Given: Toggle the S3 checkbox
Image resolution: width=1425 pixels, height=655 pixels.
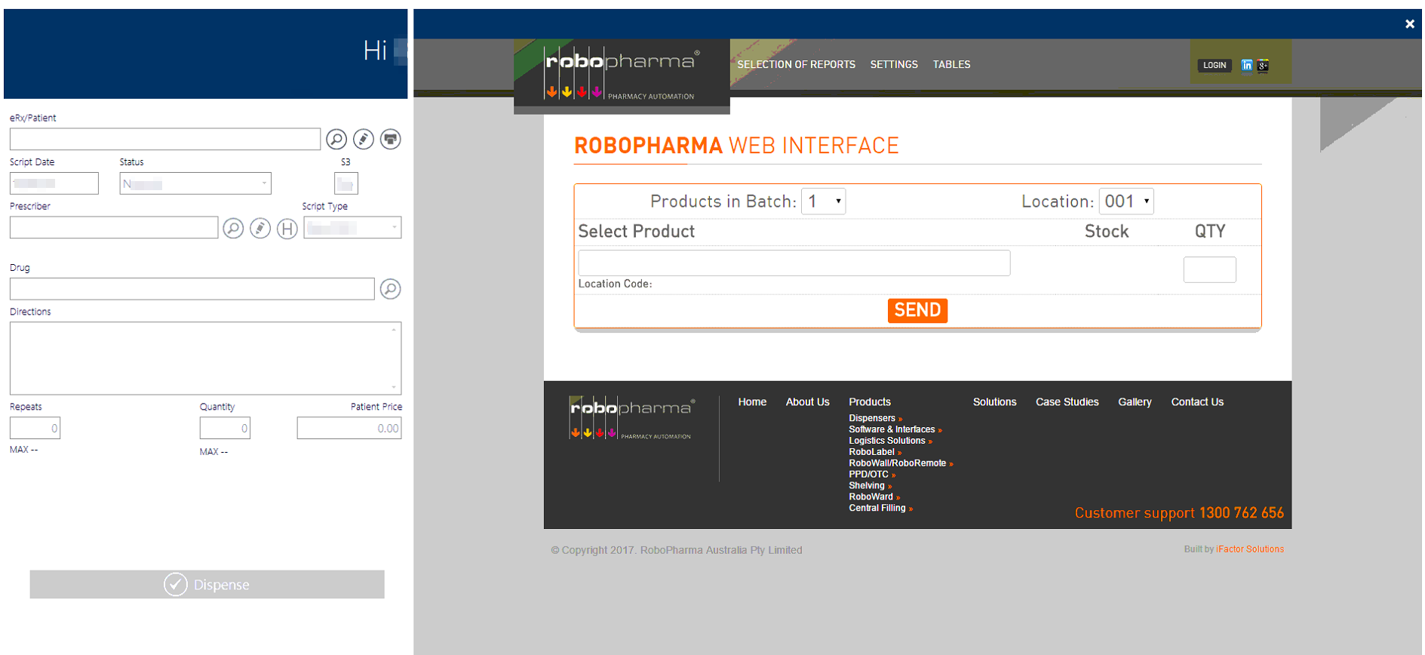Looking at the screenshot, I should [346, 183].
